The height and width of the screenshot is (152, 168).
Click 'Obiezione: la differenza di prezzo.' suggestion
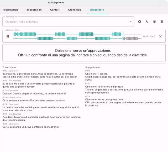(x=104, y=87)
